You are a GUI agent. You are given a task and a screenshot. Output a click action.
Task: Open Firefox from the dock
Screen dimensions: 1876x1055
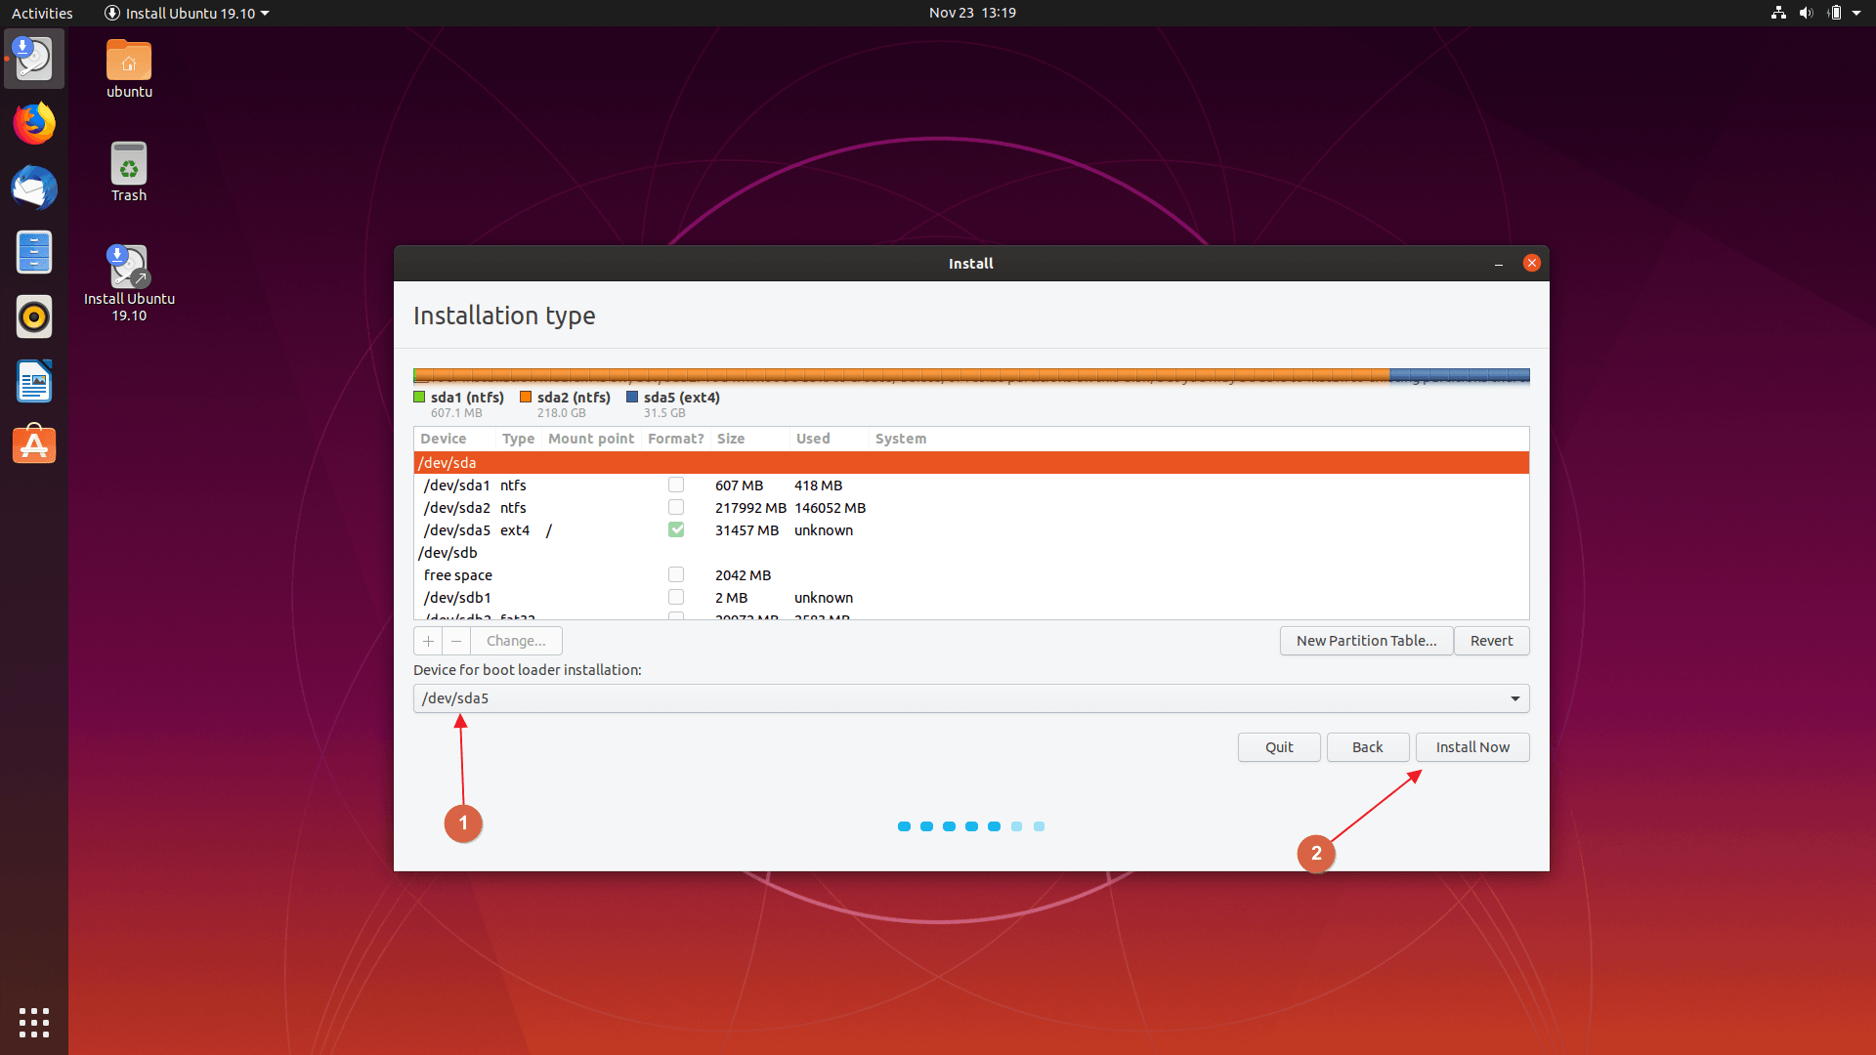[x=34, y=124]
